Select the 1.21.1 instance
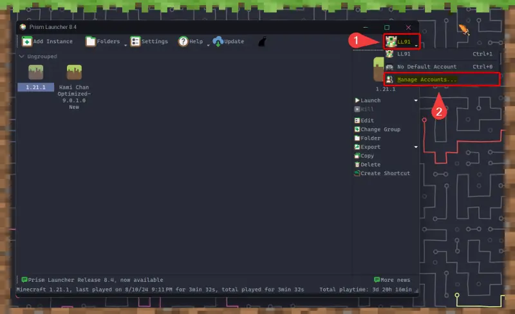Viewport: 515px width, 314px height. coord(35,75)
